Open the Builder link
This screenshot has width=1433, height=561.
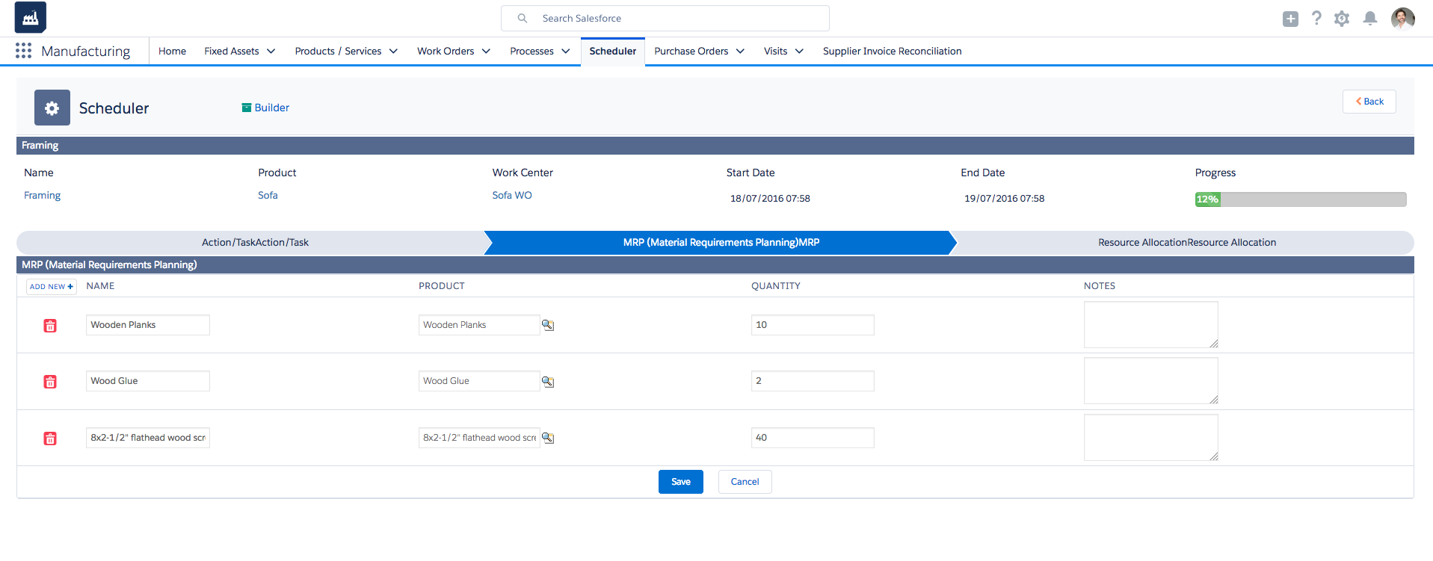pos(265,108)
